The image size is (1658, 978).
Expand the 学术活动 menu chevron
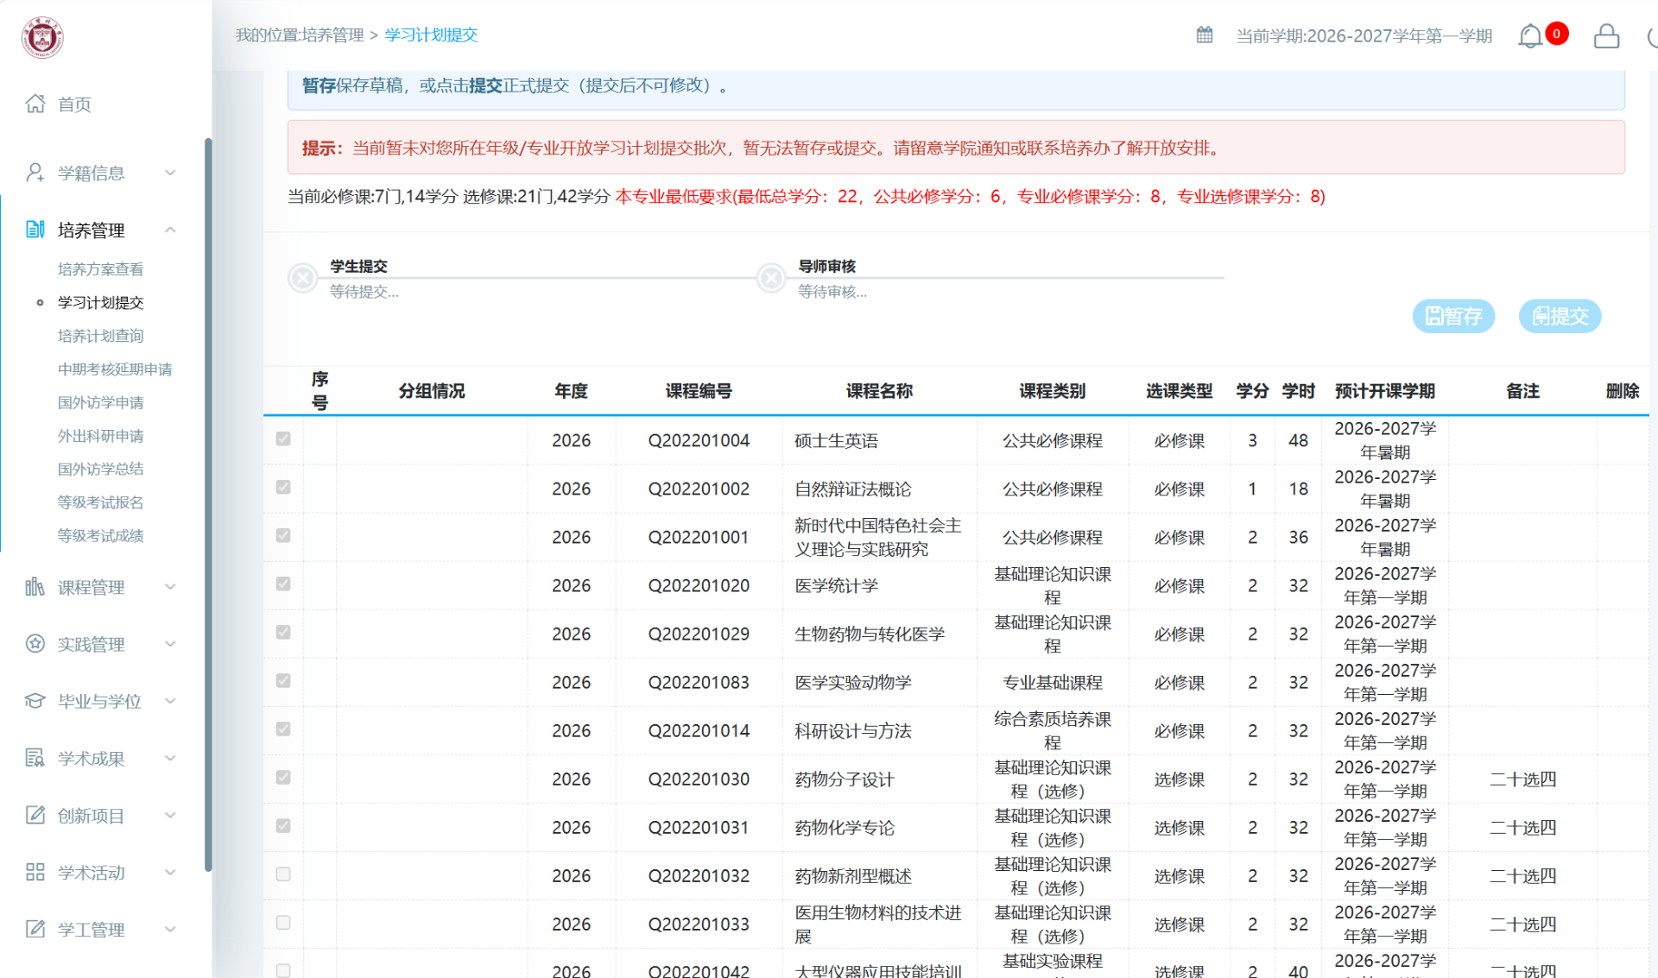(x=170, y=872)
